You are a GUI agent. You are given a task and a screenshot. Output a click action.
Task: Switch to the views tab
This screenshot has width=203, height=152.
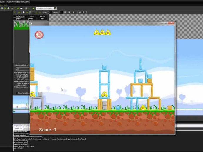(32, 16)
